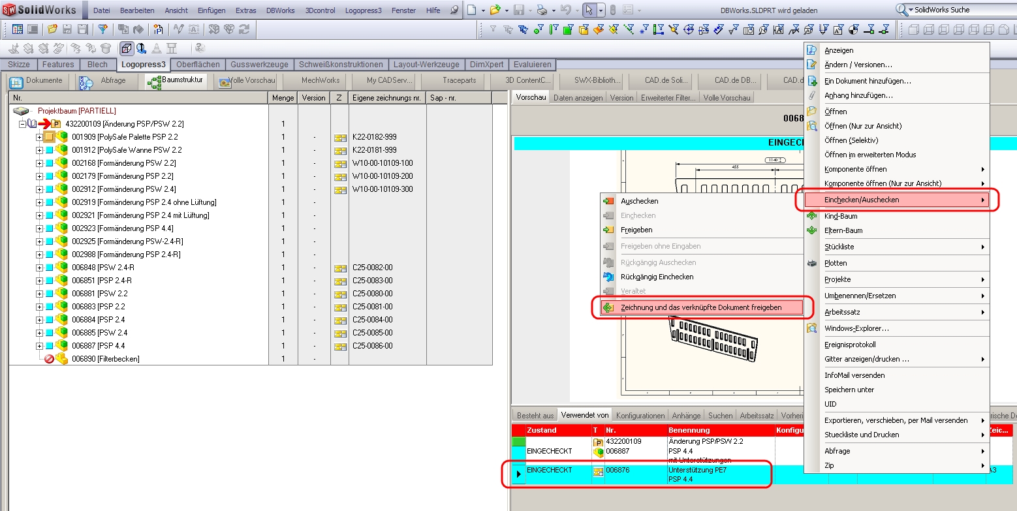1017x511 pixels.
Task: Choose Anzeigen in the context menu
Action: tap(896, 50)
